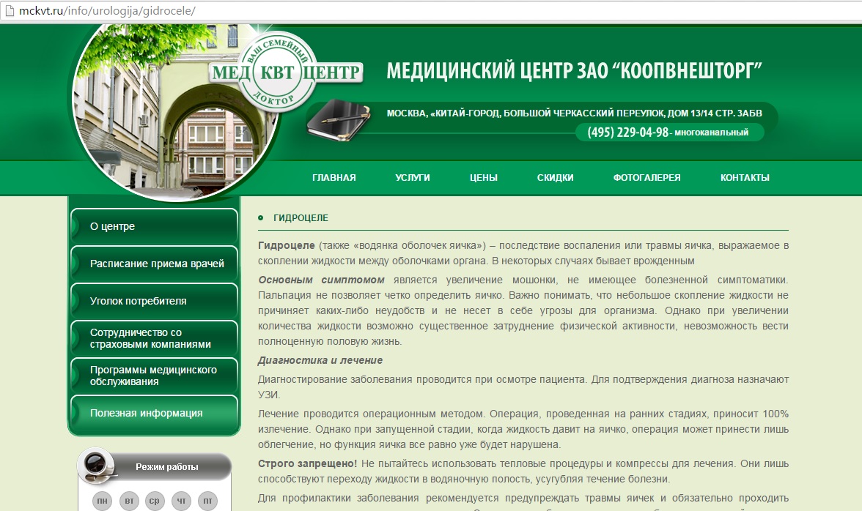Select the пн weekday circle
The width and height of the screenshot is (862, 511).
tap(103, 501)
